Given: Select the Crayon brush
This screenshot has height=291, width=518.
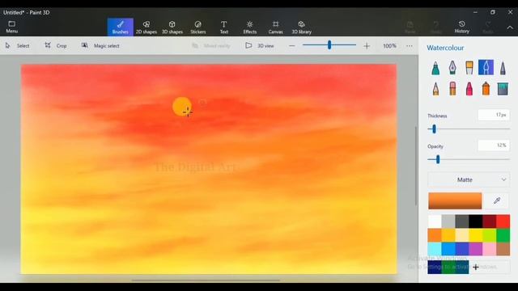Looking at the screenshot, I should pos(469,89).
